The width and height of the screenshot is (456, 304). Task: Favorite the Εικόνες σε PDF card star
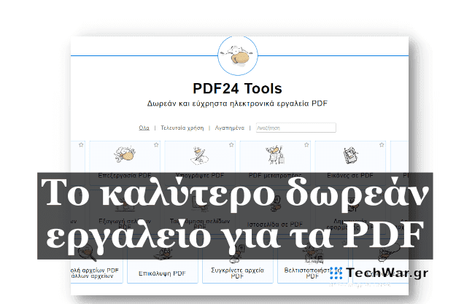382,145
